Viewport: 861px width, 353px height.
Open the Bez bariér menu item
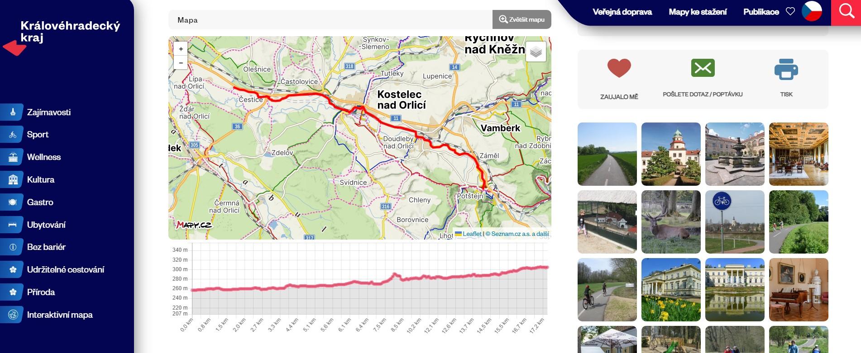46,247
